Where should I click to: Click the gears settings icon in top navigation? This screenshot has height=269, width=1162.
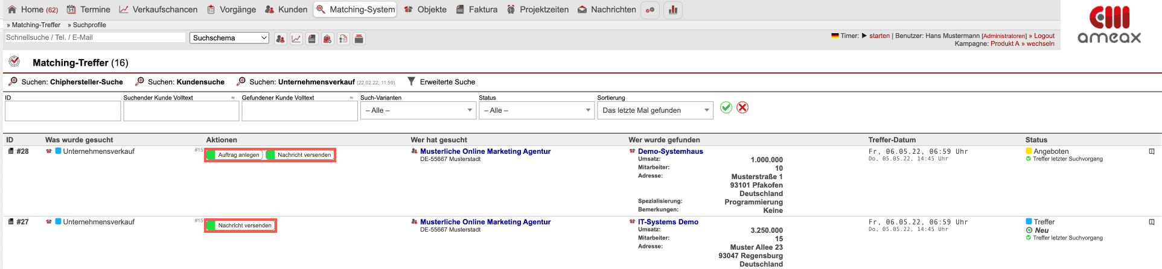(650, 10)
